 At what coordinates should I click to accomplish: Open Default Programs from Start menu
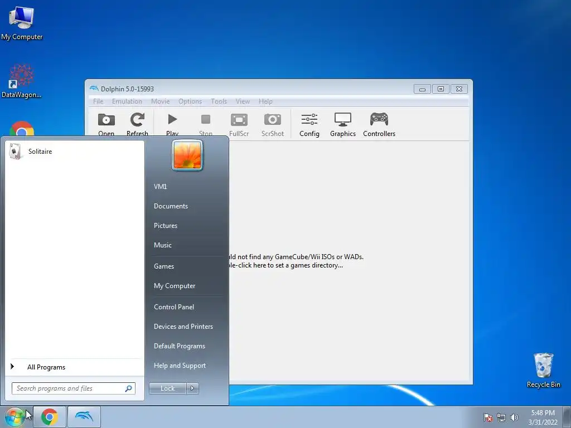pos(179,346)
